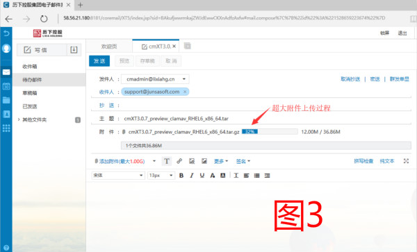Click the attachment upload progress bar
Viewport: 417px width, 252px height.
coord(270,132)
